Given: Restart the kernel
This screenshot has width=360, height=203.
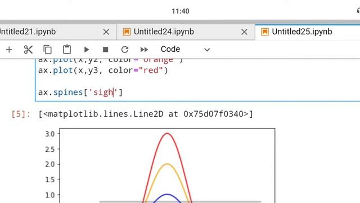Looking at the screenshot, I should tap(125, 50).
